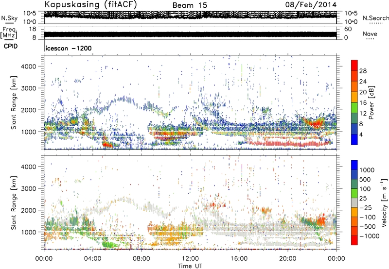Click the '04:00' time axis tick label
Viewport: 389px width, 269px height.
tap(93, 259)
